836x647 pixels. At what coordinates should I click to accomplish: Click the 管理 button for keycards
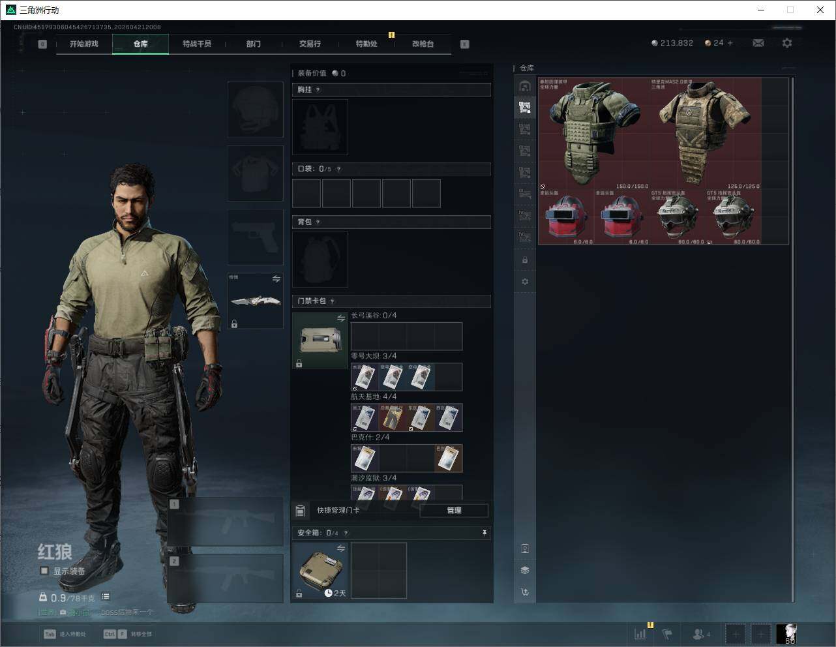point(454,511)
